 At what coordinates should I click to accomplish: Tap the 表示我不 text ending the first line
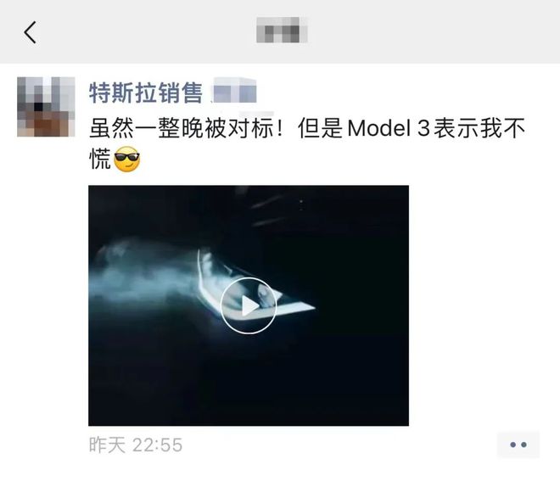479,128
